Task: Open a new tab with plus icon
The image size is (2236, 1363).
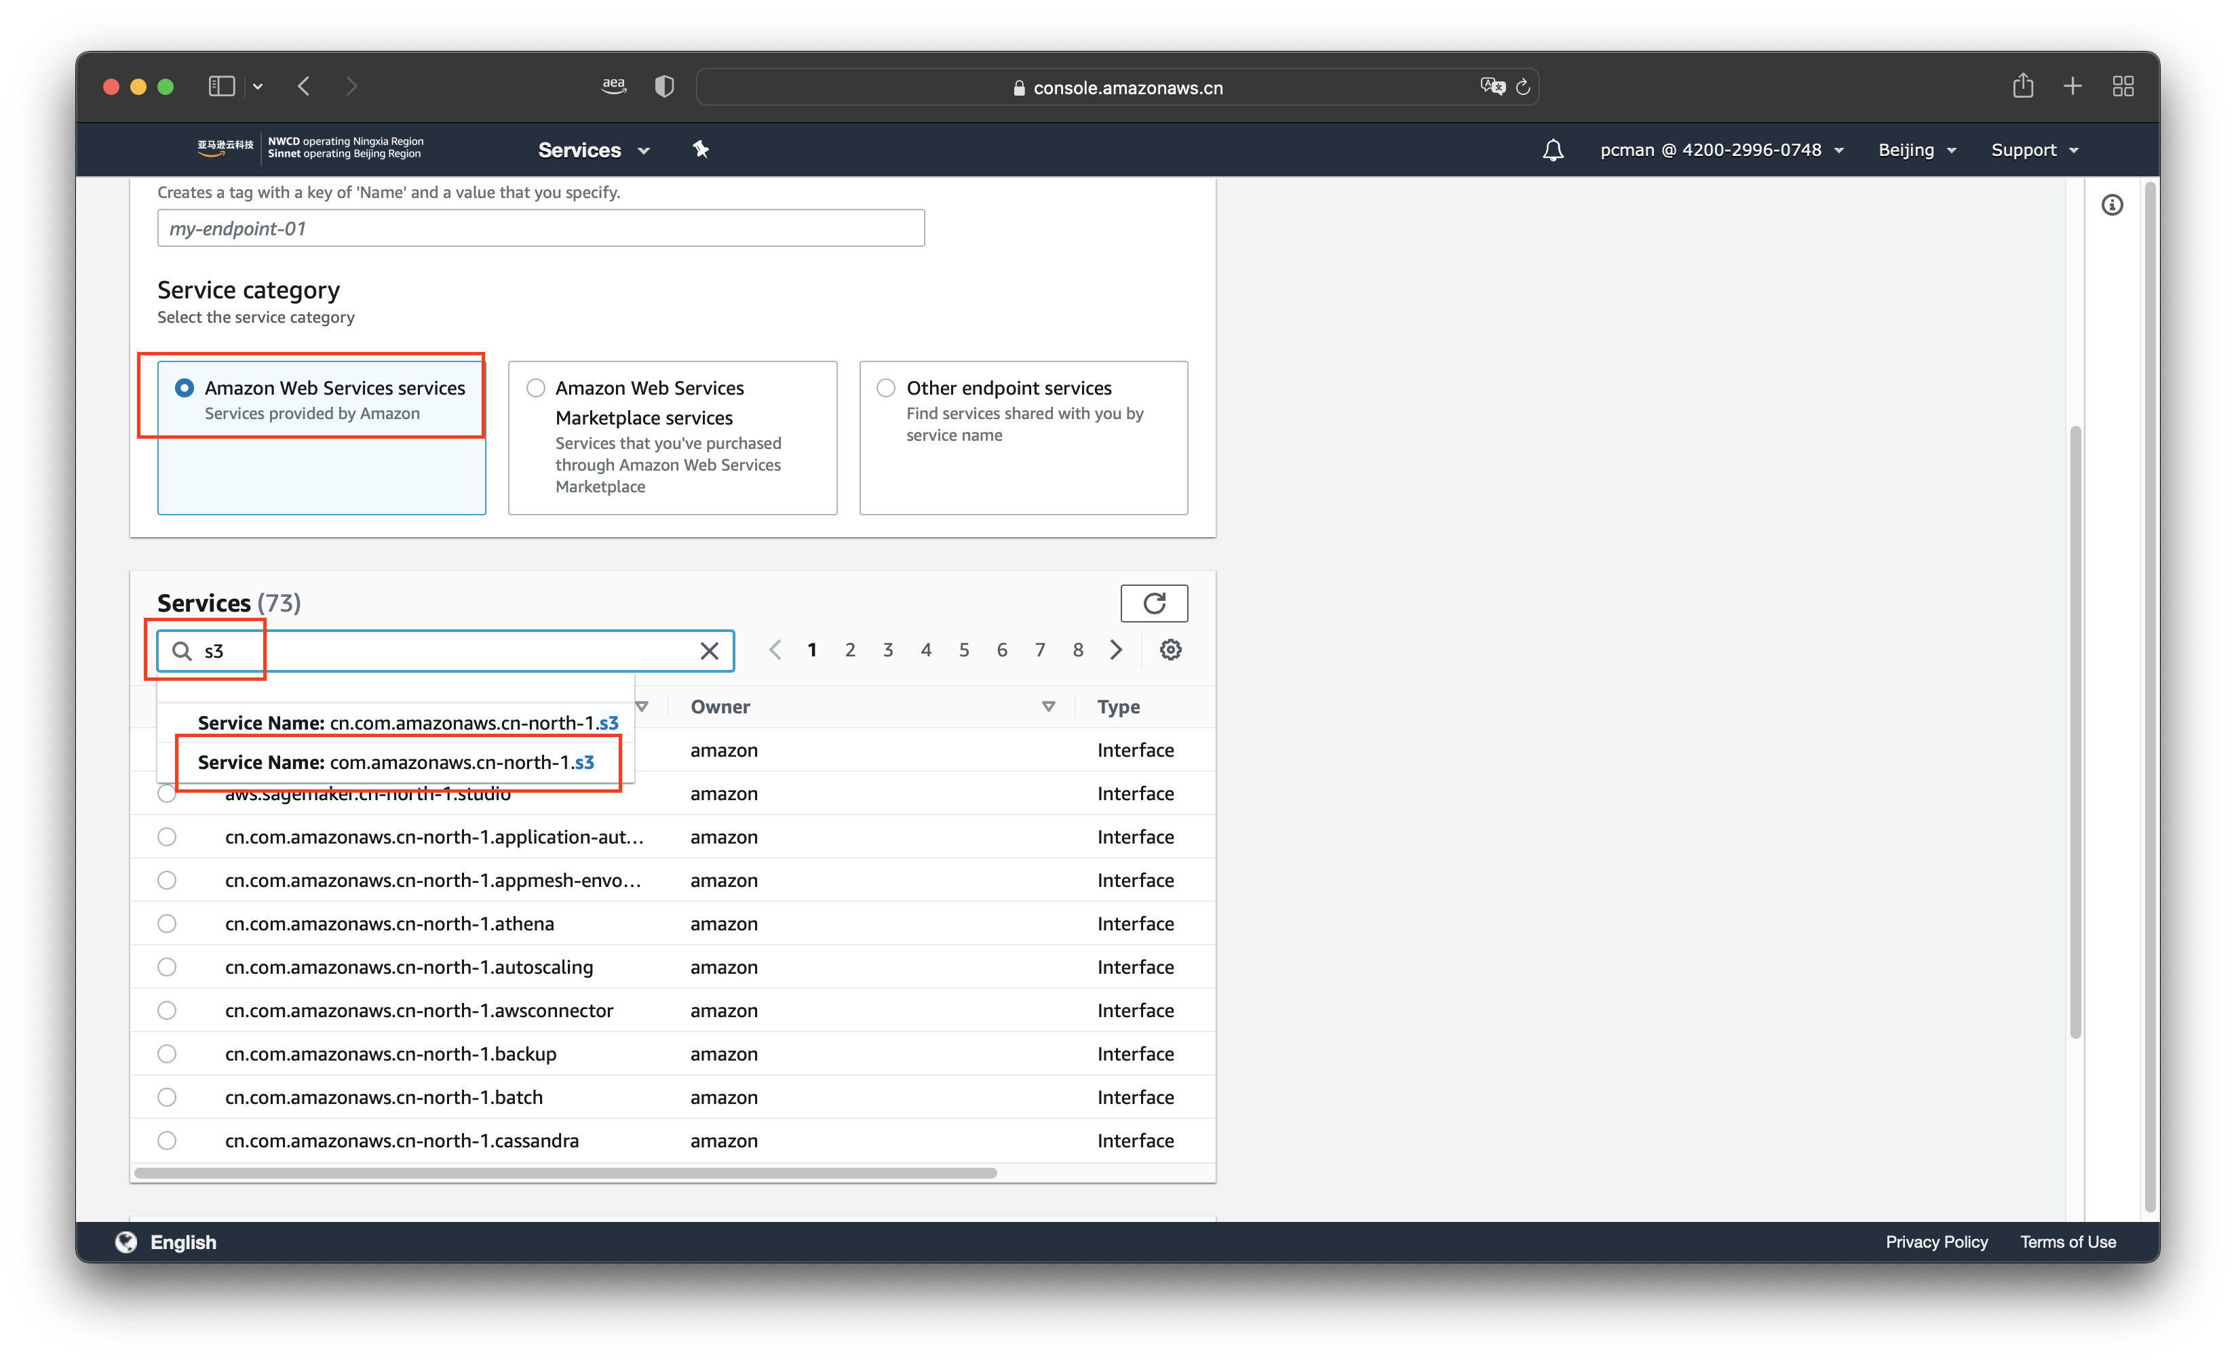Action: pyautogui.click(x=2073, y=86)
